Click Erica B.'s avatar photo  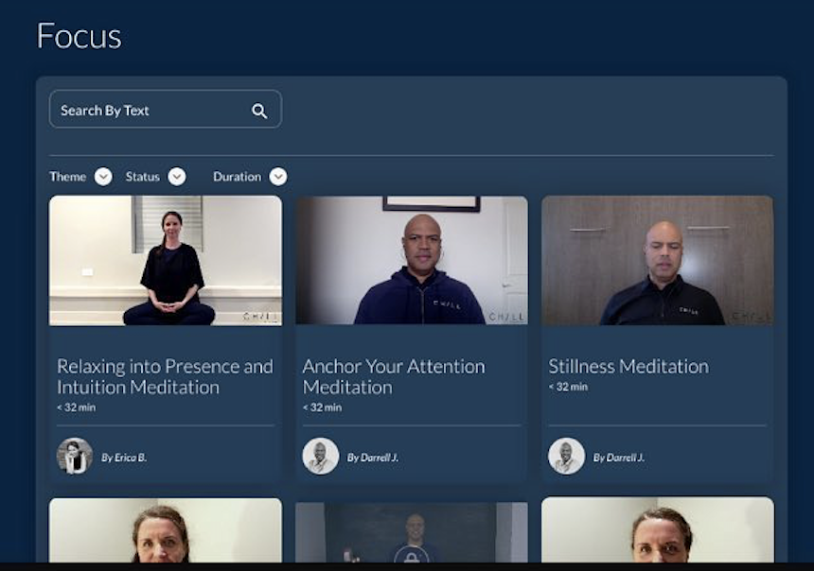click(75, 457)
